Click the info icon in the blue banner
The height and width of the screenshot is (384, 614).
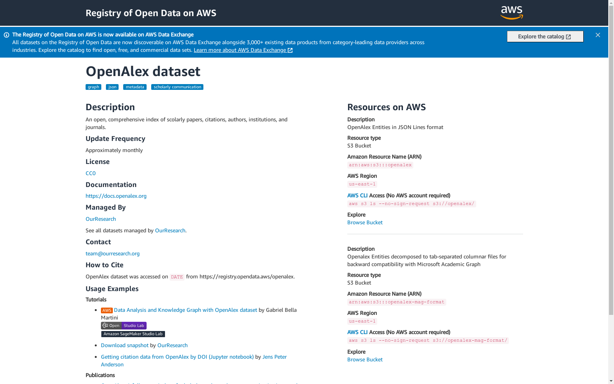click(7, 35)
